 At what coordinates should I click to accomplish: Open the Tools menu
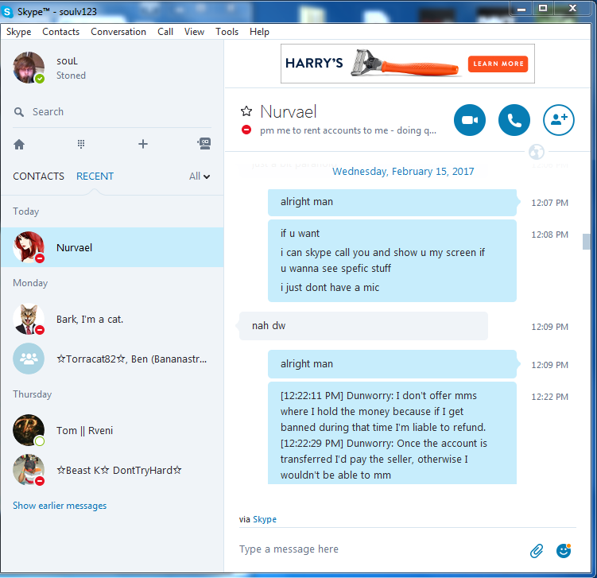pyautogui.click(x=227, y=32)
